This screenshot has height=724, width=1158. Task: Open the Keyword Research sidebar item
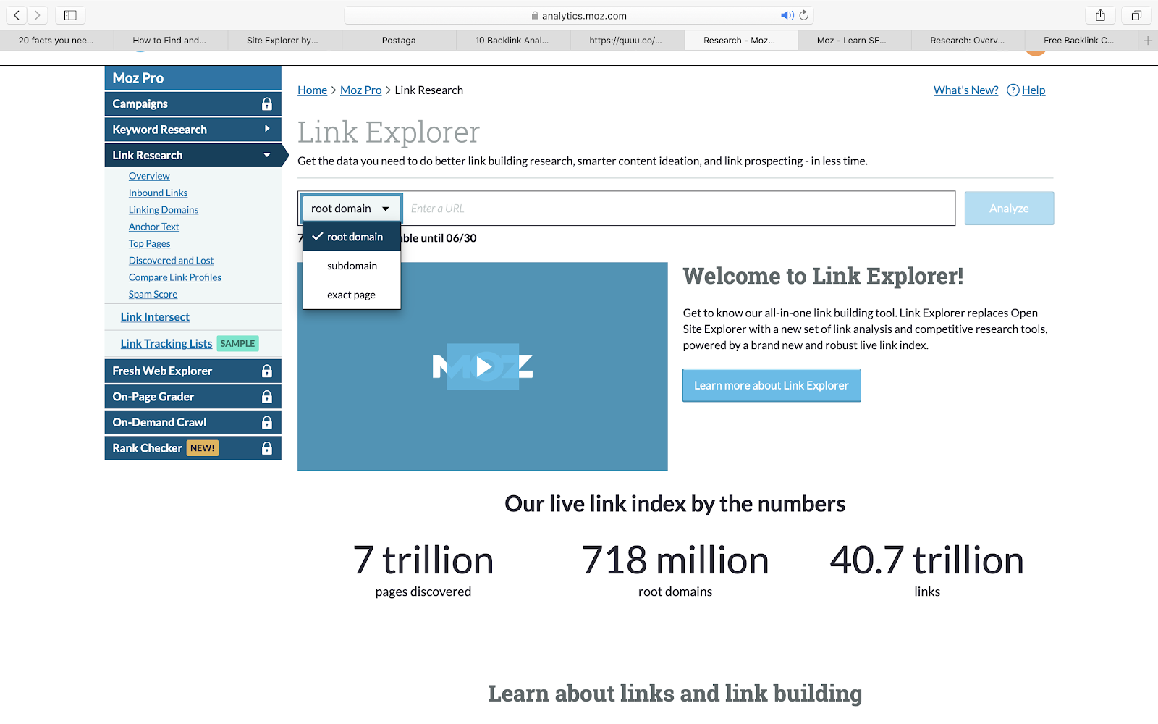(x=193, y=130)
